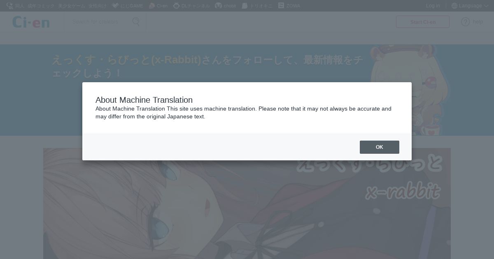The height and width of the screenshot is (259, 494).
Task: Open the 同人 link in top bar
Action: click(20, 6)
